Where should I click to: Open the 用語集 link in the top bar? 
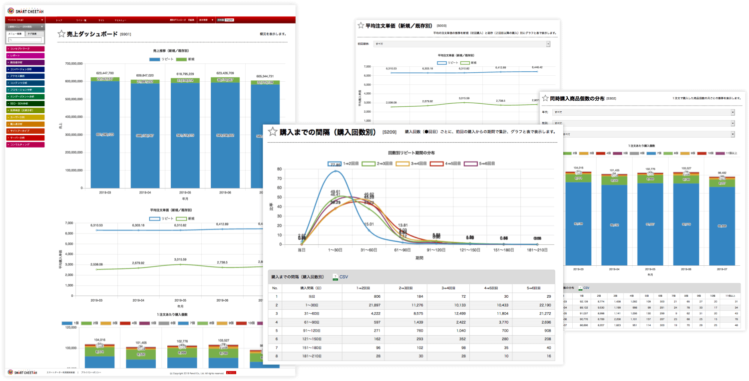point(191,20)
